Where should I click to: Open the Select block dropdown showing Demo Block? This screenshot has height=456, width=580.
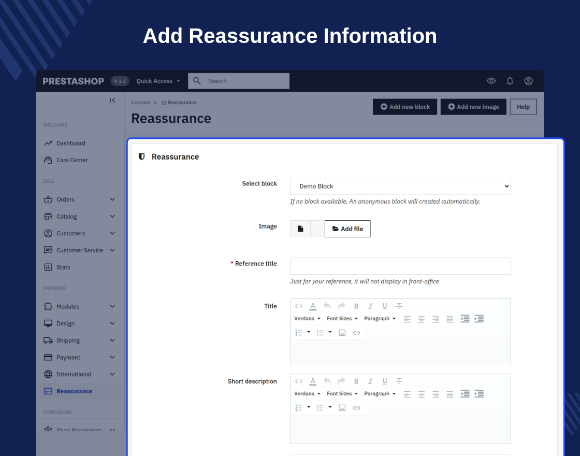[400, 186]
